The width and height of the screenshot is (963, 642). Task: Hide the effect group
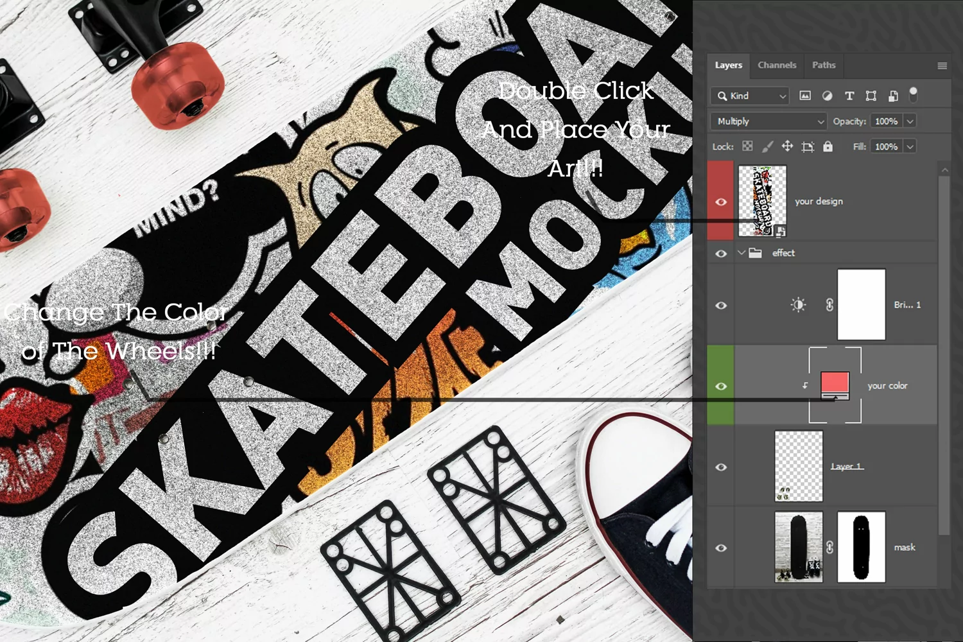pyautogui.click(x=721, y=254)
